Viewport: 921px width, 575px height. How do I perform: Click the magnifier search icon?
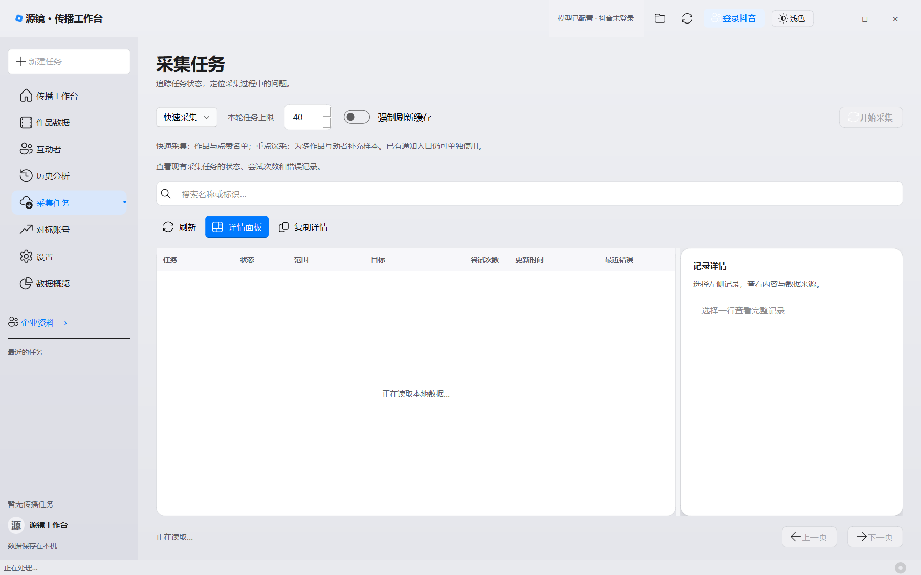tap(166, 194)
